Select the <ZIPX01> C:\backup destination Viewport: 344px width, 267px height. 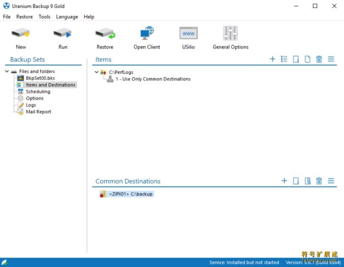(131, 194)
